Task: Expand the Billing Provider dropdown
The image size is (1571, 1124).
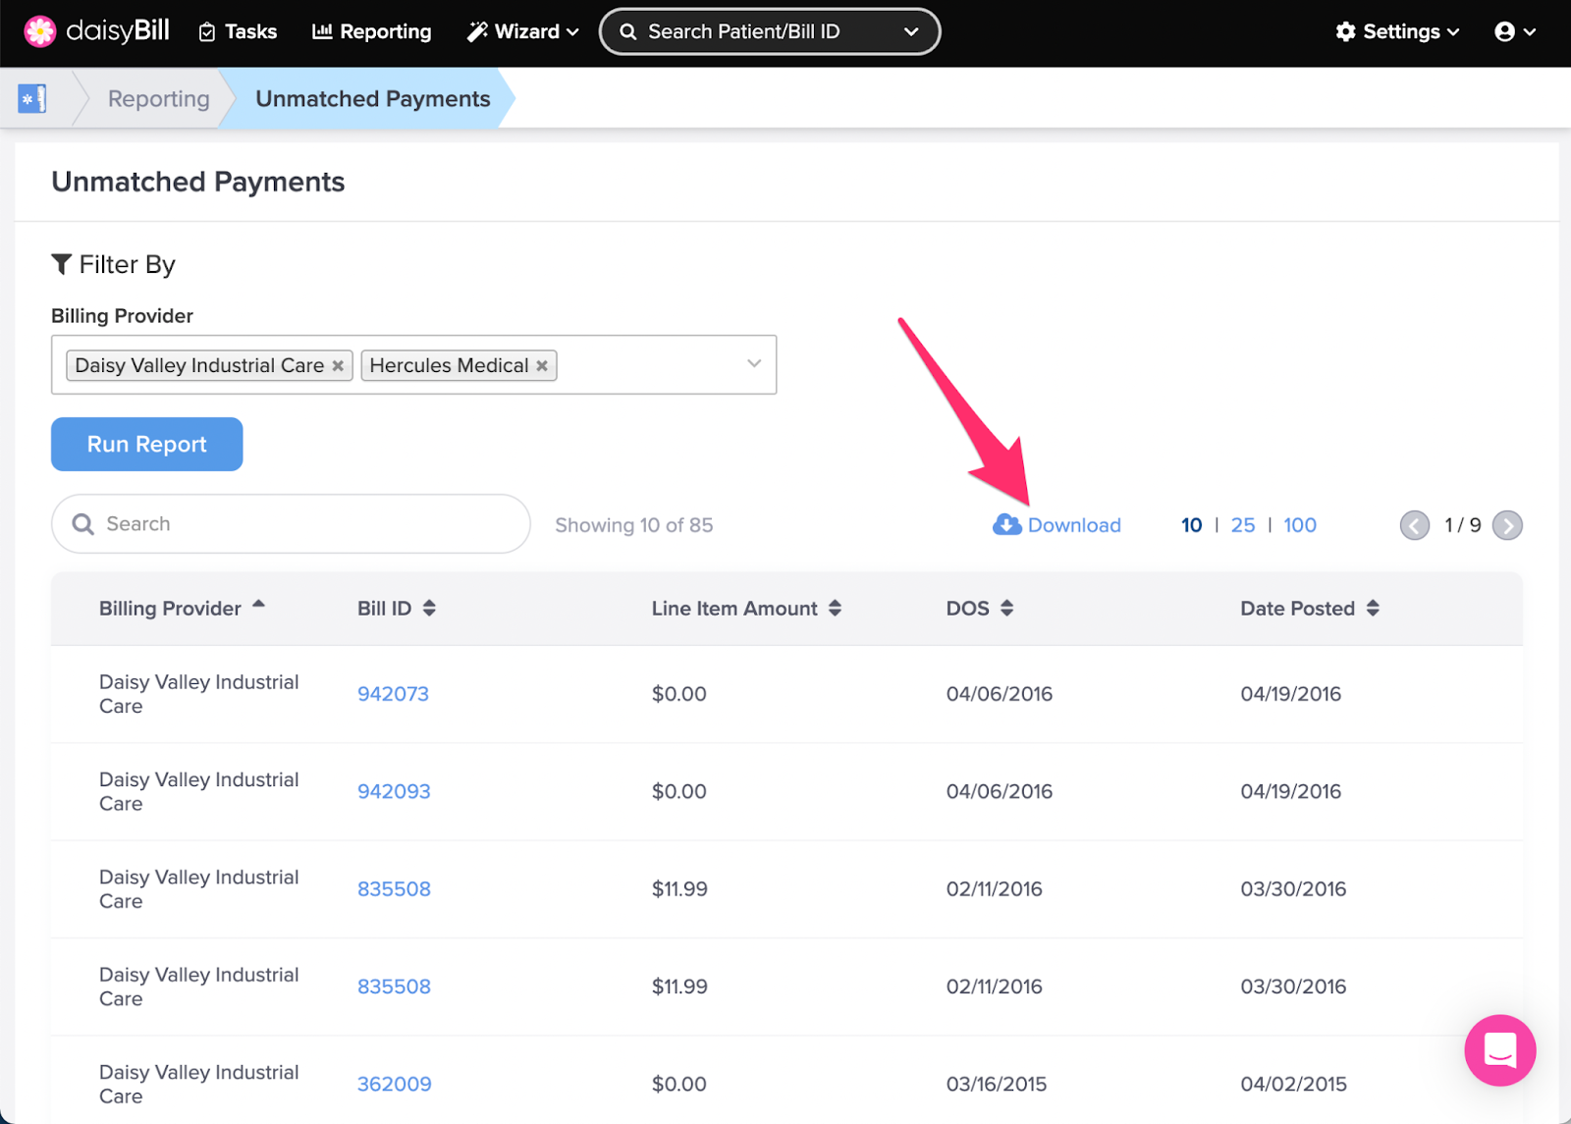Action: [754, 364]
